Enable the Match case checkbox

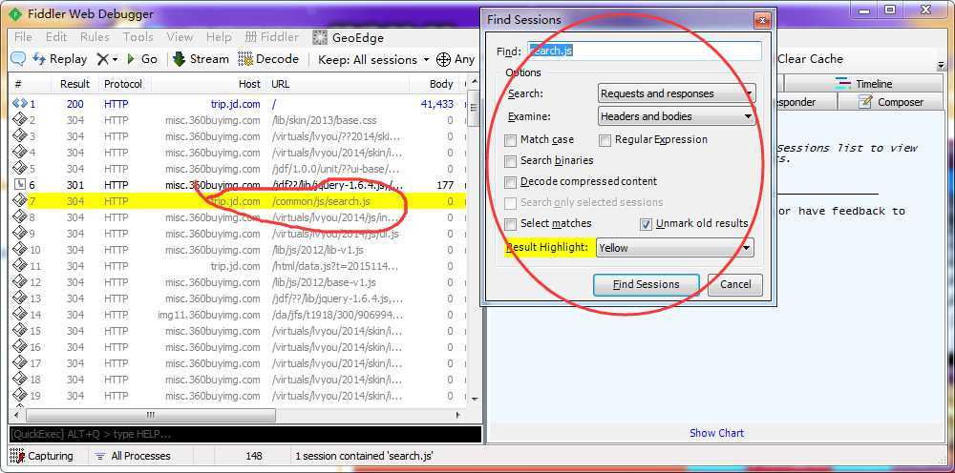pos(510,140)
